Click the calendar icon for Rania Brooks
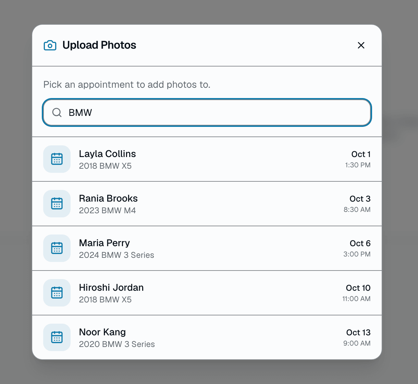 pyautogui.click(x=57, y=204)
